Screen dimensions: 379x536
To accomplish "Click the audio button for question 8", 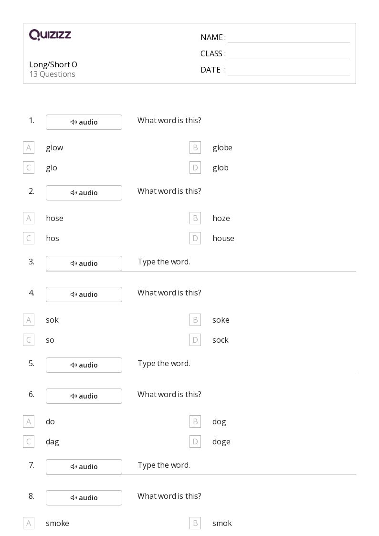I will [84, 498].
